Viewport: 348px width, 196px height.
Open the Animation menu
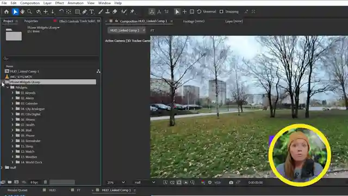(x=76, y=3)
